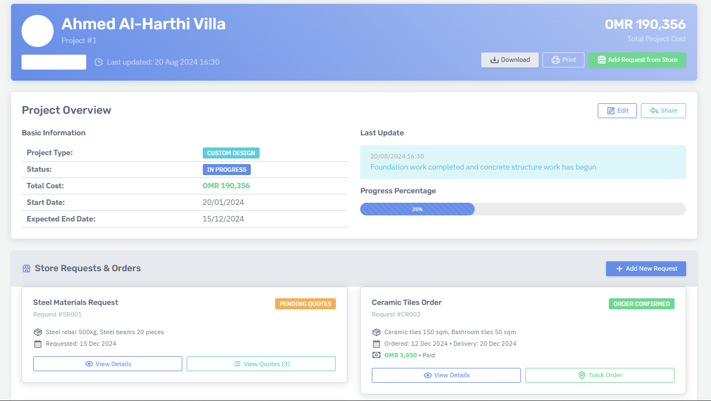
Task: Click the store icon beside Store Requests & Orders
Action: 26,268
